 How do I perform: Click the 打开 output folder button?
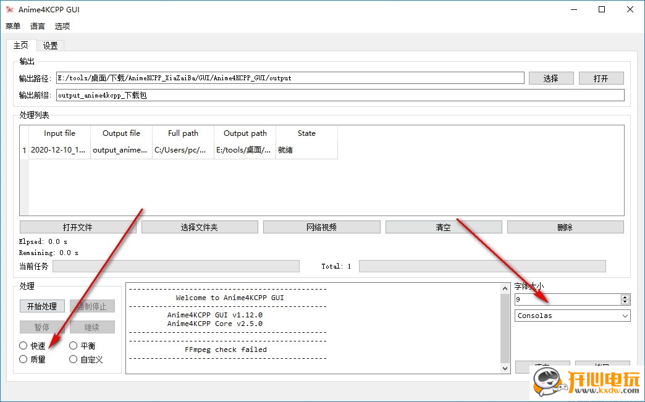601,78
